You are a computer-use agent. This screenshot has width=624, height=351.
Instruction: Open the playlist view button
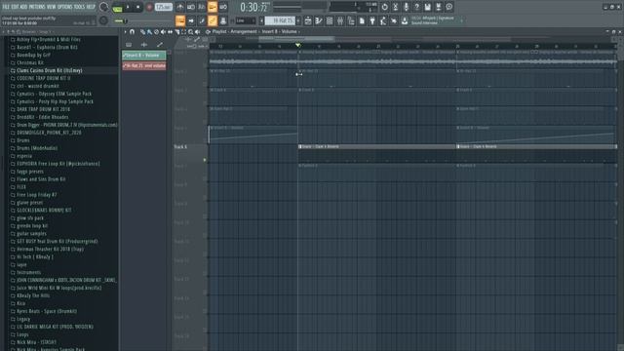tap(308, 20)
